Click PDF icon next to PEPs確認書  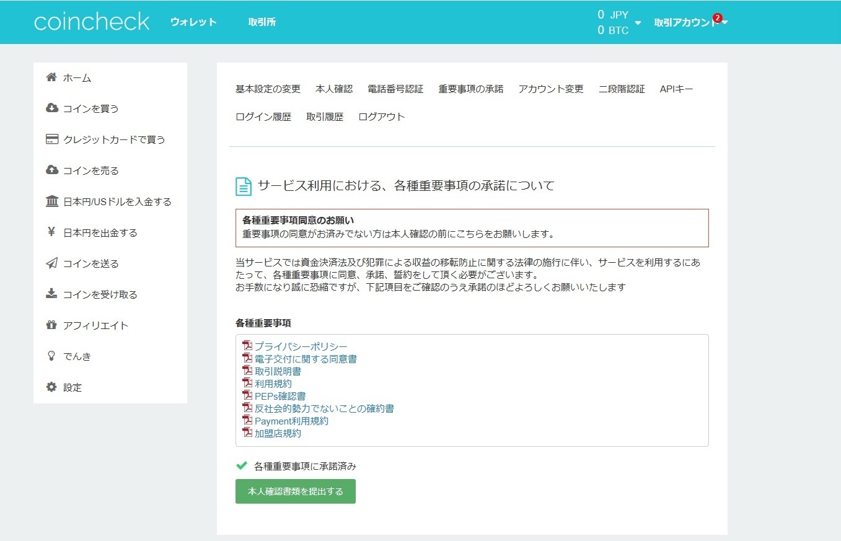click(247, 395)
